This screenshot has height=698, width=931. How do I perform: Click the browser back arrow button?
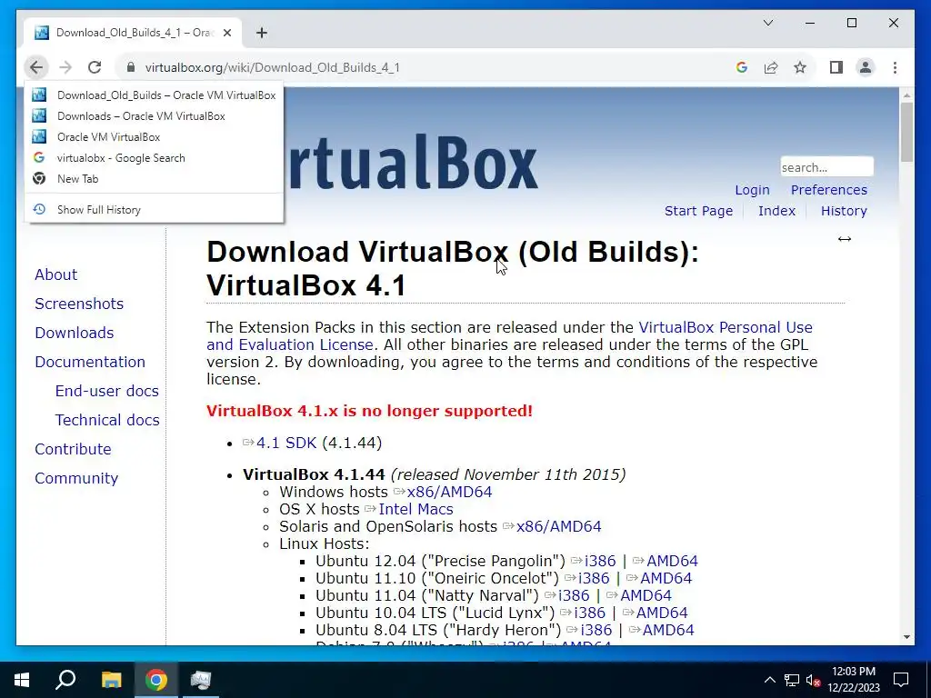click(36, 67)
